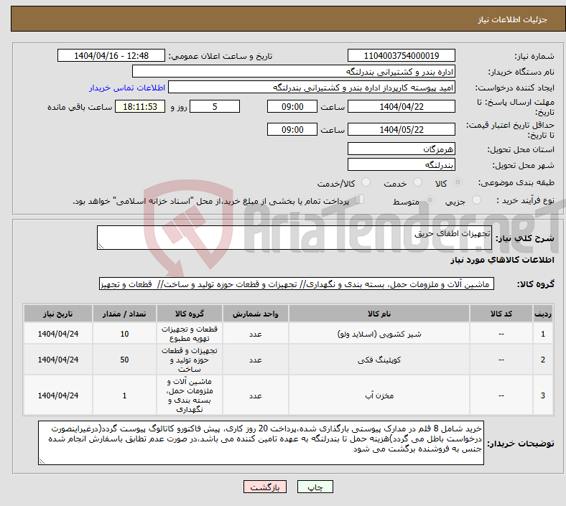Click the شماره نیاز field 1104003754000019
Viewport: 566px width, 506px height.
pyautogui.click(x=402, y=56)
